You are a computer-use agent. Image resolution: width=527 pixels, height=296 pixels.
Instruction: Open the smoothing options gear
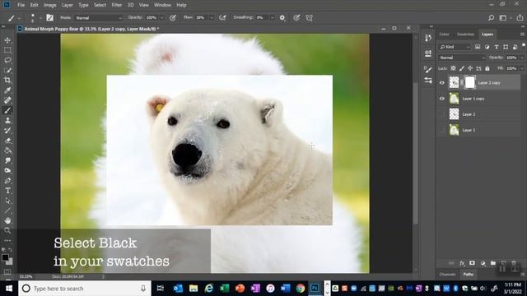pyautogui.click(x=282, y=18)
